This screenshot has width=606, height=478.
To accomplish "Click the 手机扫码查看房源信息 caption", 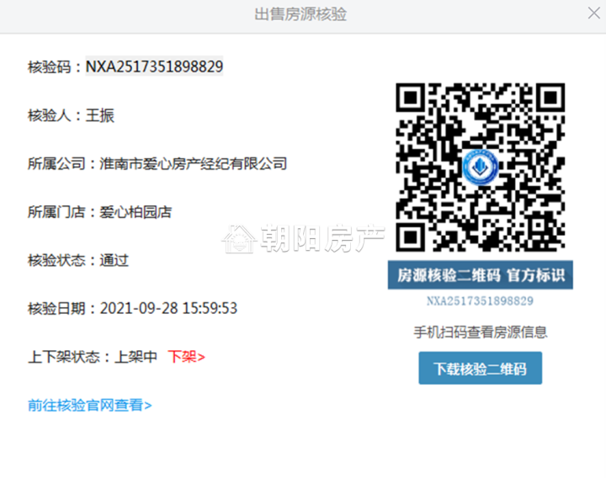I will click(481, 332).
